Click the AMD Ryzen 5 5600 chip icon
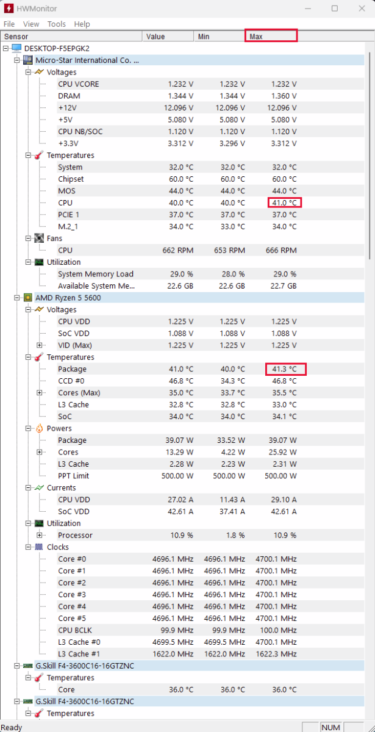Viewport: 375px width, 732px height. point(27,298)
